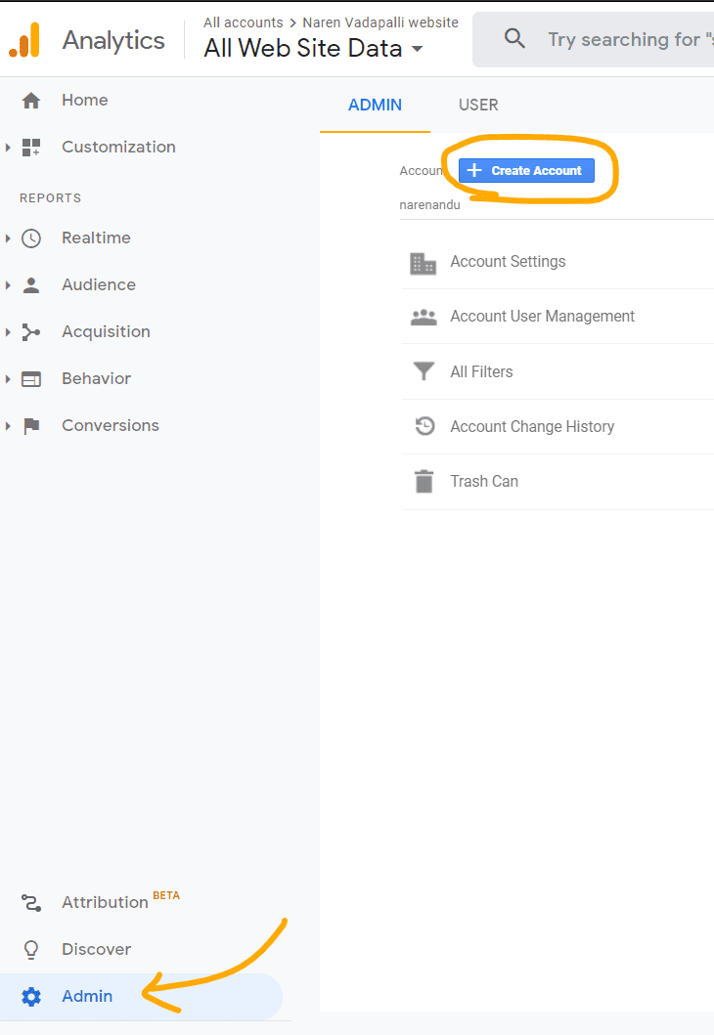Click the Account Settings building icon
The width and height of the screenshot is (714, 1035).
[x=423, y=263]
